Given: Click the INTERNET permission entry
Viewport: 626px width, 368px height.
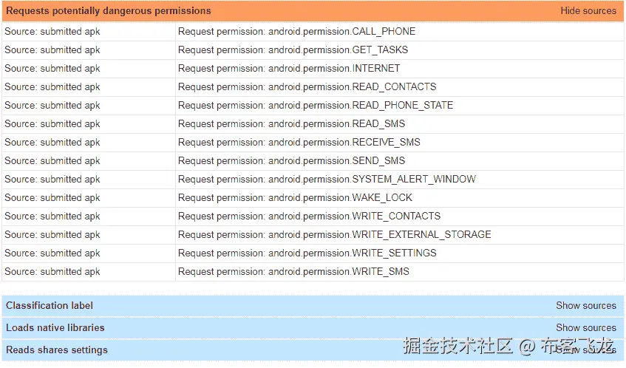Looking at the screenshot, I should click(289, 69).
